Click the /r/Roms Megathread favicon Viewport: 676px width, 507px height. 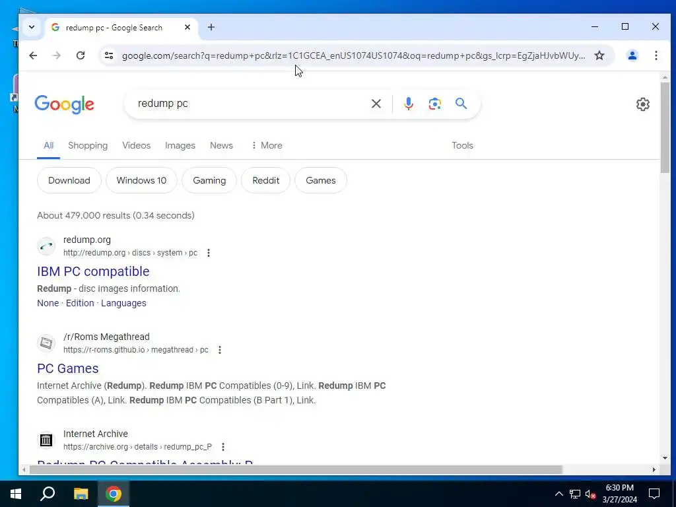click(46, 343)
